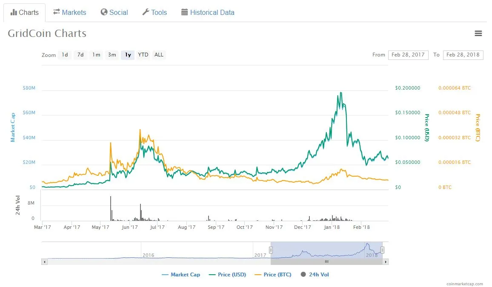Set zoom to 7d
This screenshot has width=492, height=287.
80,55
